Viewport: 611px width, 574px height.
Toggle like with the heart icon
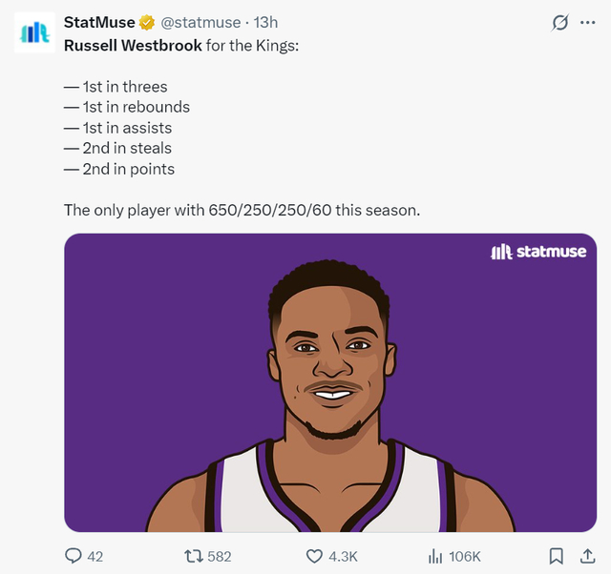click(x=314, y=556)
